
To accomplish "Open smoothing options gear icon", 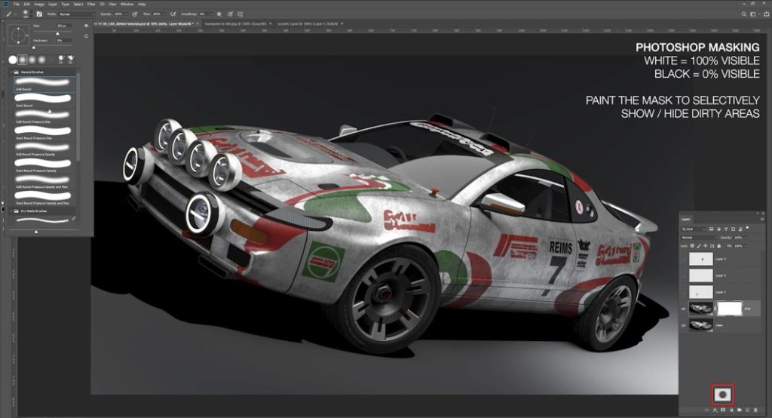I will click(219, 14).
